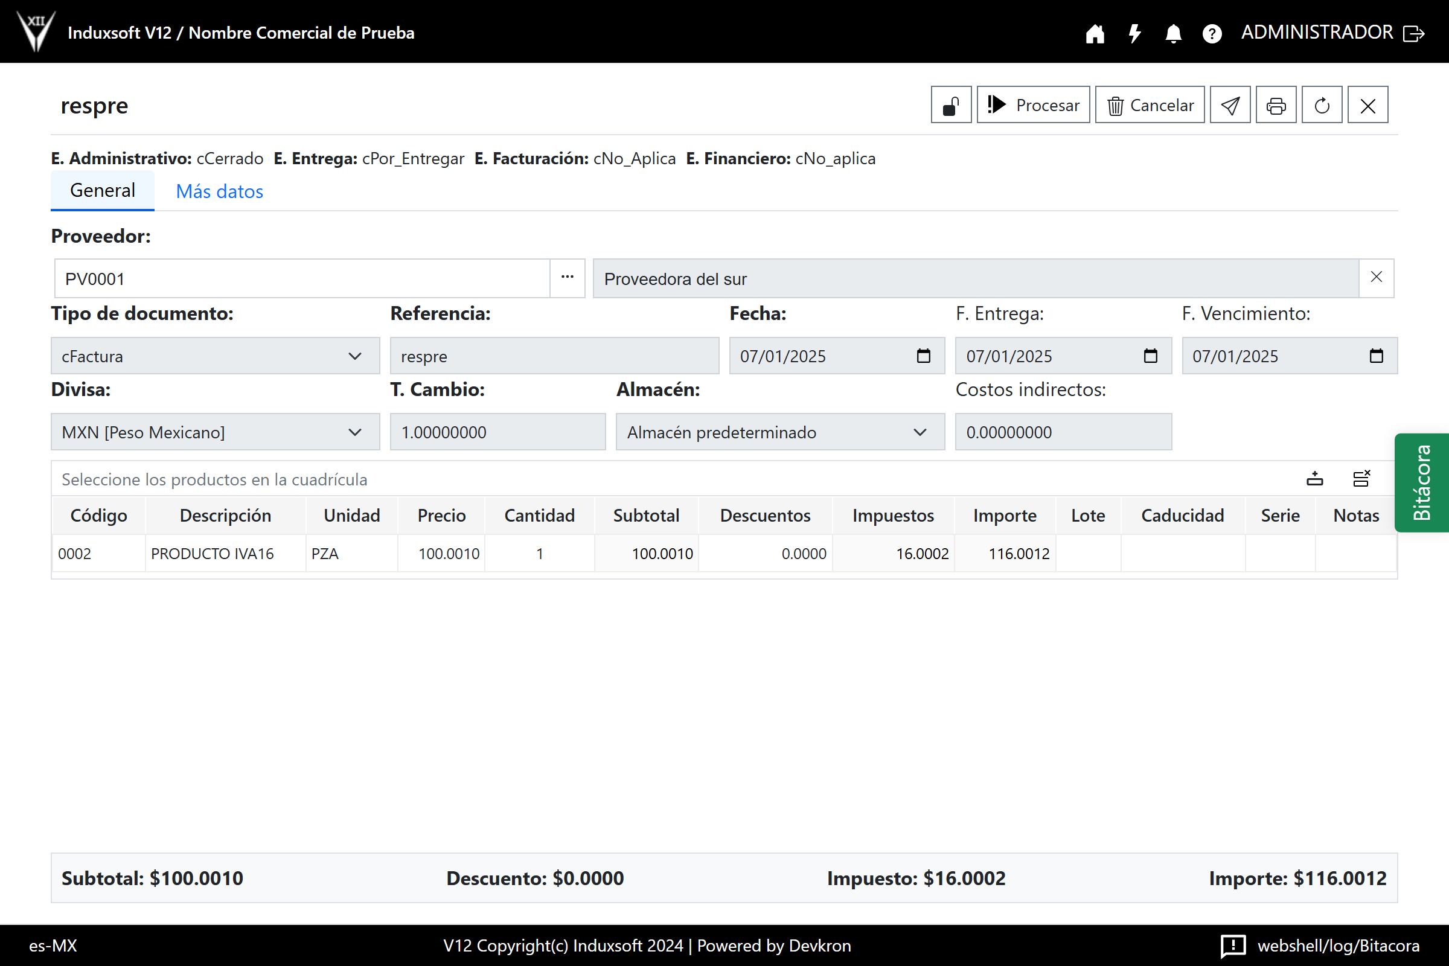Click the send paper plane icon
Viewport: 1449px width, 966px height.
(x=1230, y=105)
